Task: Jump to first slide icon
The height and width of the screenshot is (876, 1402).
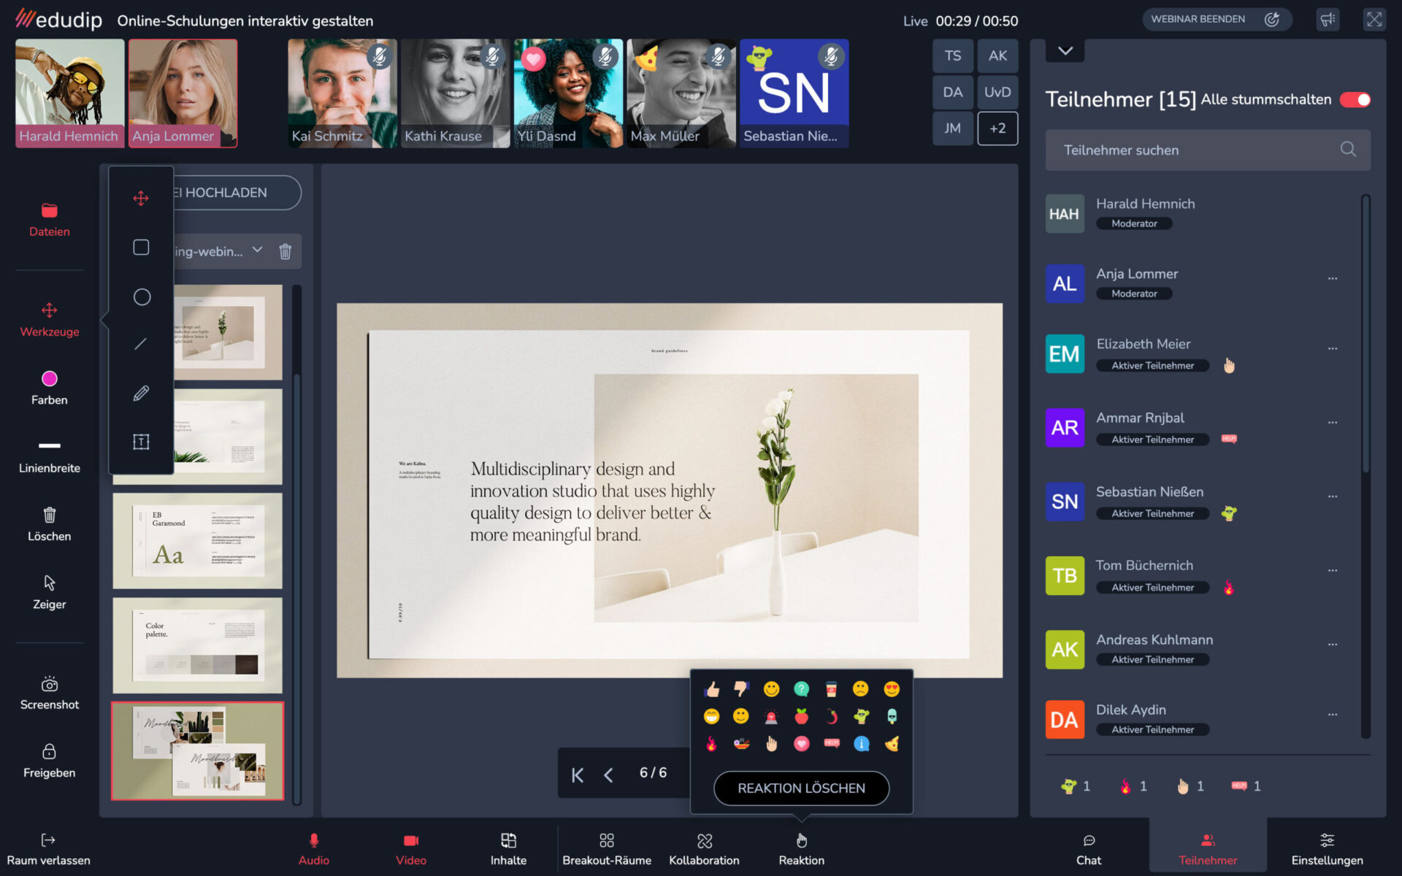Action: tap(577, 775)
